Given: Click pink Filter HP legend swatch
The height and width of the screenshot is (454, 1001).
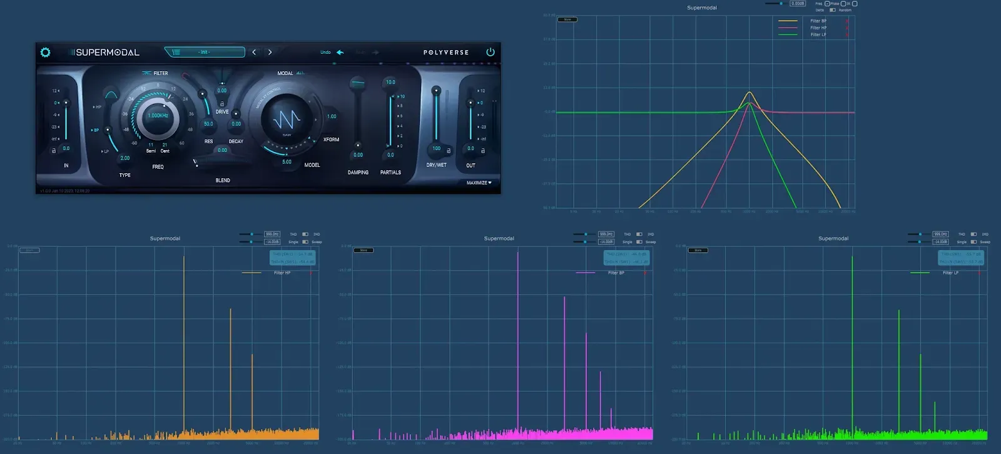Looking at the screenshot, I should click(788, 28).
